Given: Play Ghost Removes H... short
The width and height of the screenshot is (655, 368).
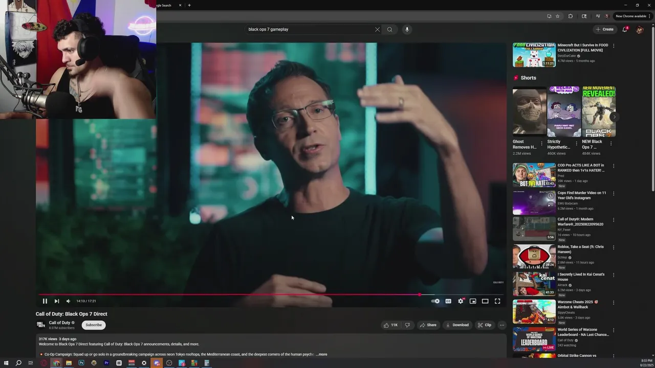Looking at the screenshot, I should (x=529, y=111).
